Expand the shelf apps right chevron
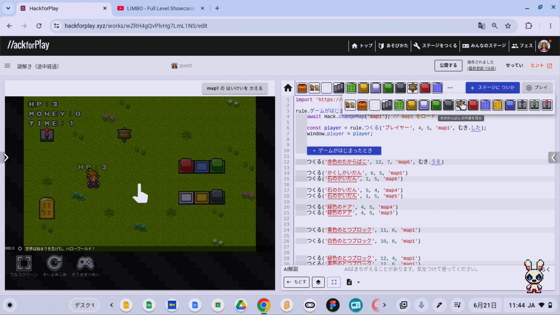 pyautogui.click(x=384, y=305)
